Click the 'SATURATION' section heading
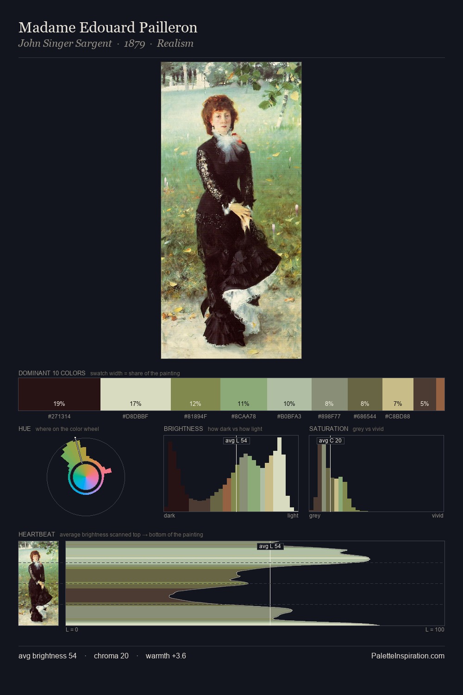Image resolution: width=463 pixels, height=695 pixels. tap(329, 429)
